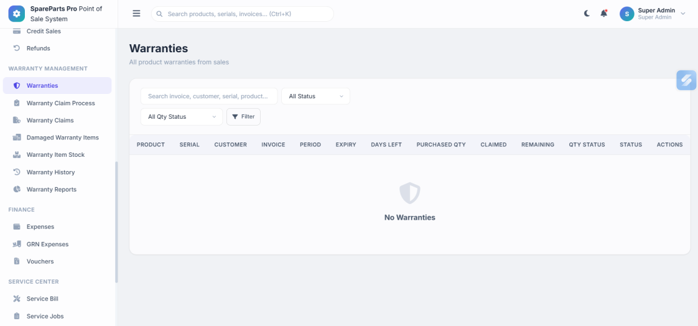Click the DAYS LEFT column header
This screenshot has width=698, height=326.
pos(386,145)
